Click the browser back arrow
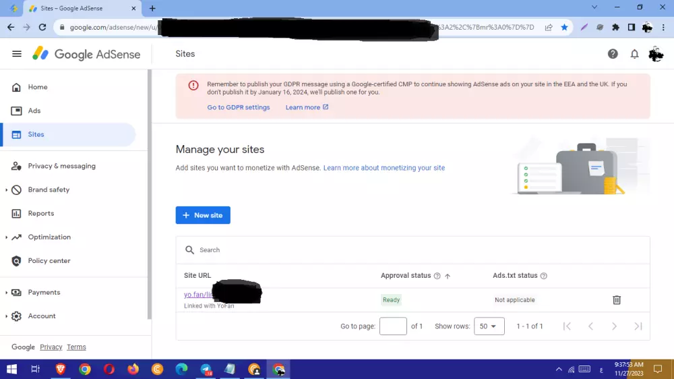This screenshot has height=379, width=674. [x=11, y=27]
